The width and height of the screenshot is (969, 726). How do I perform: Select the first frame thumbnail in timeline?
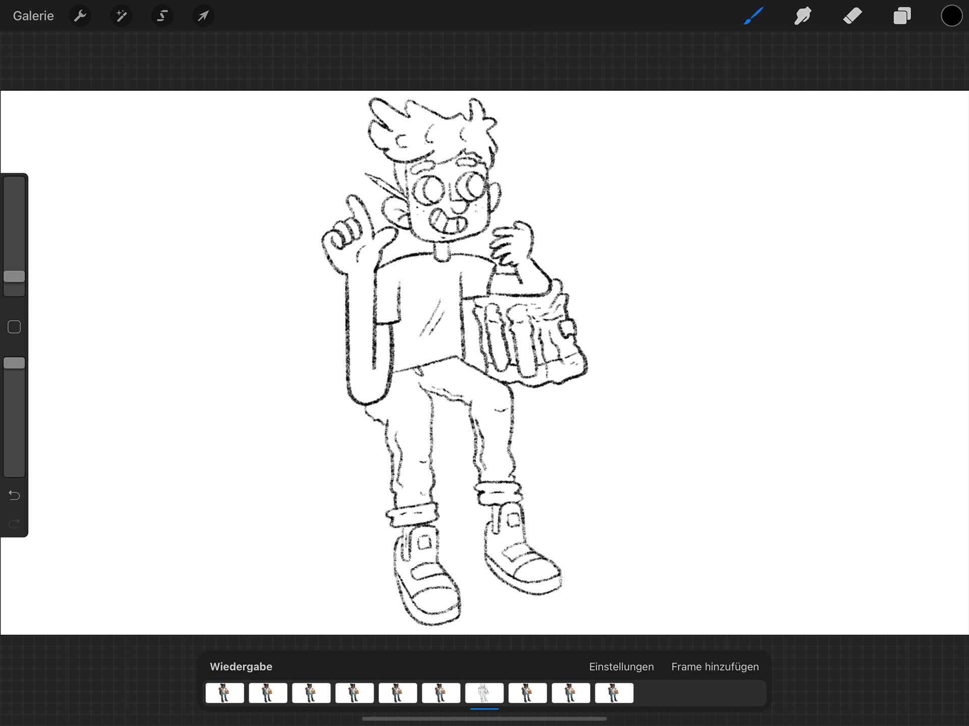click(225, 693)
